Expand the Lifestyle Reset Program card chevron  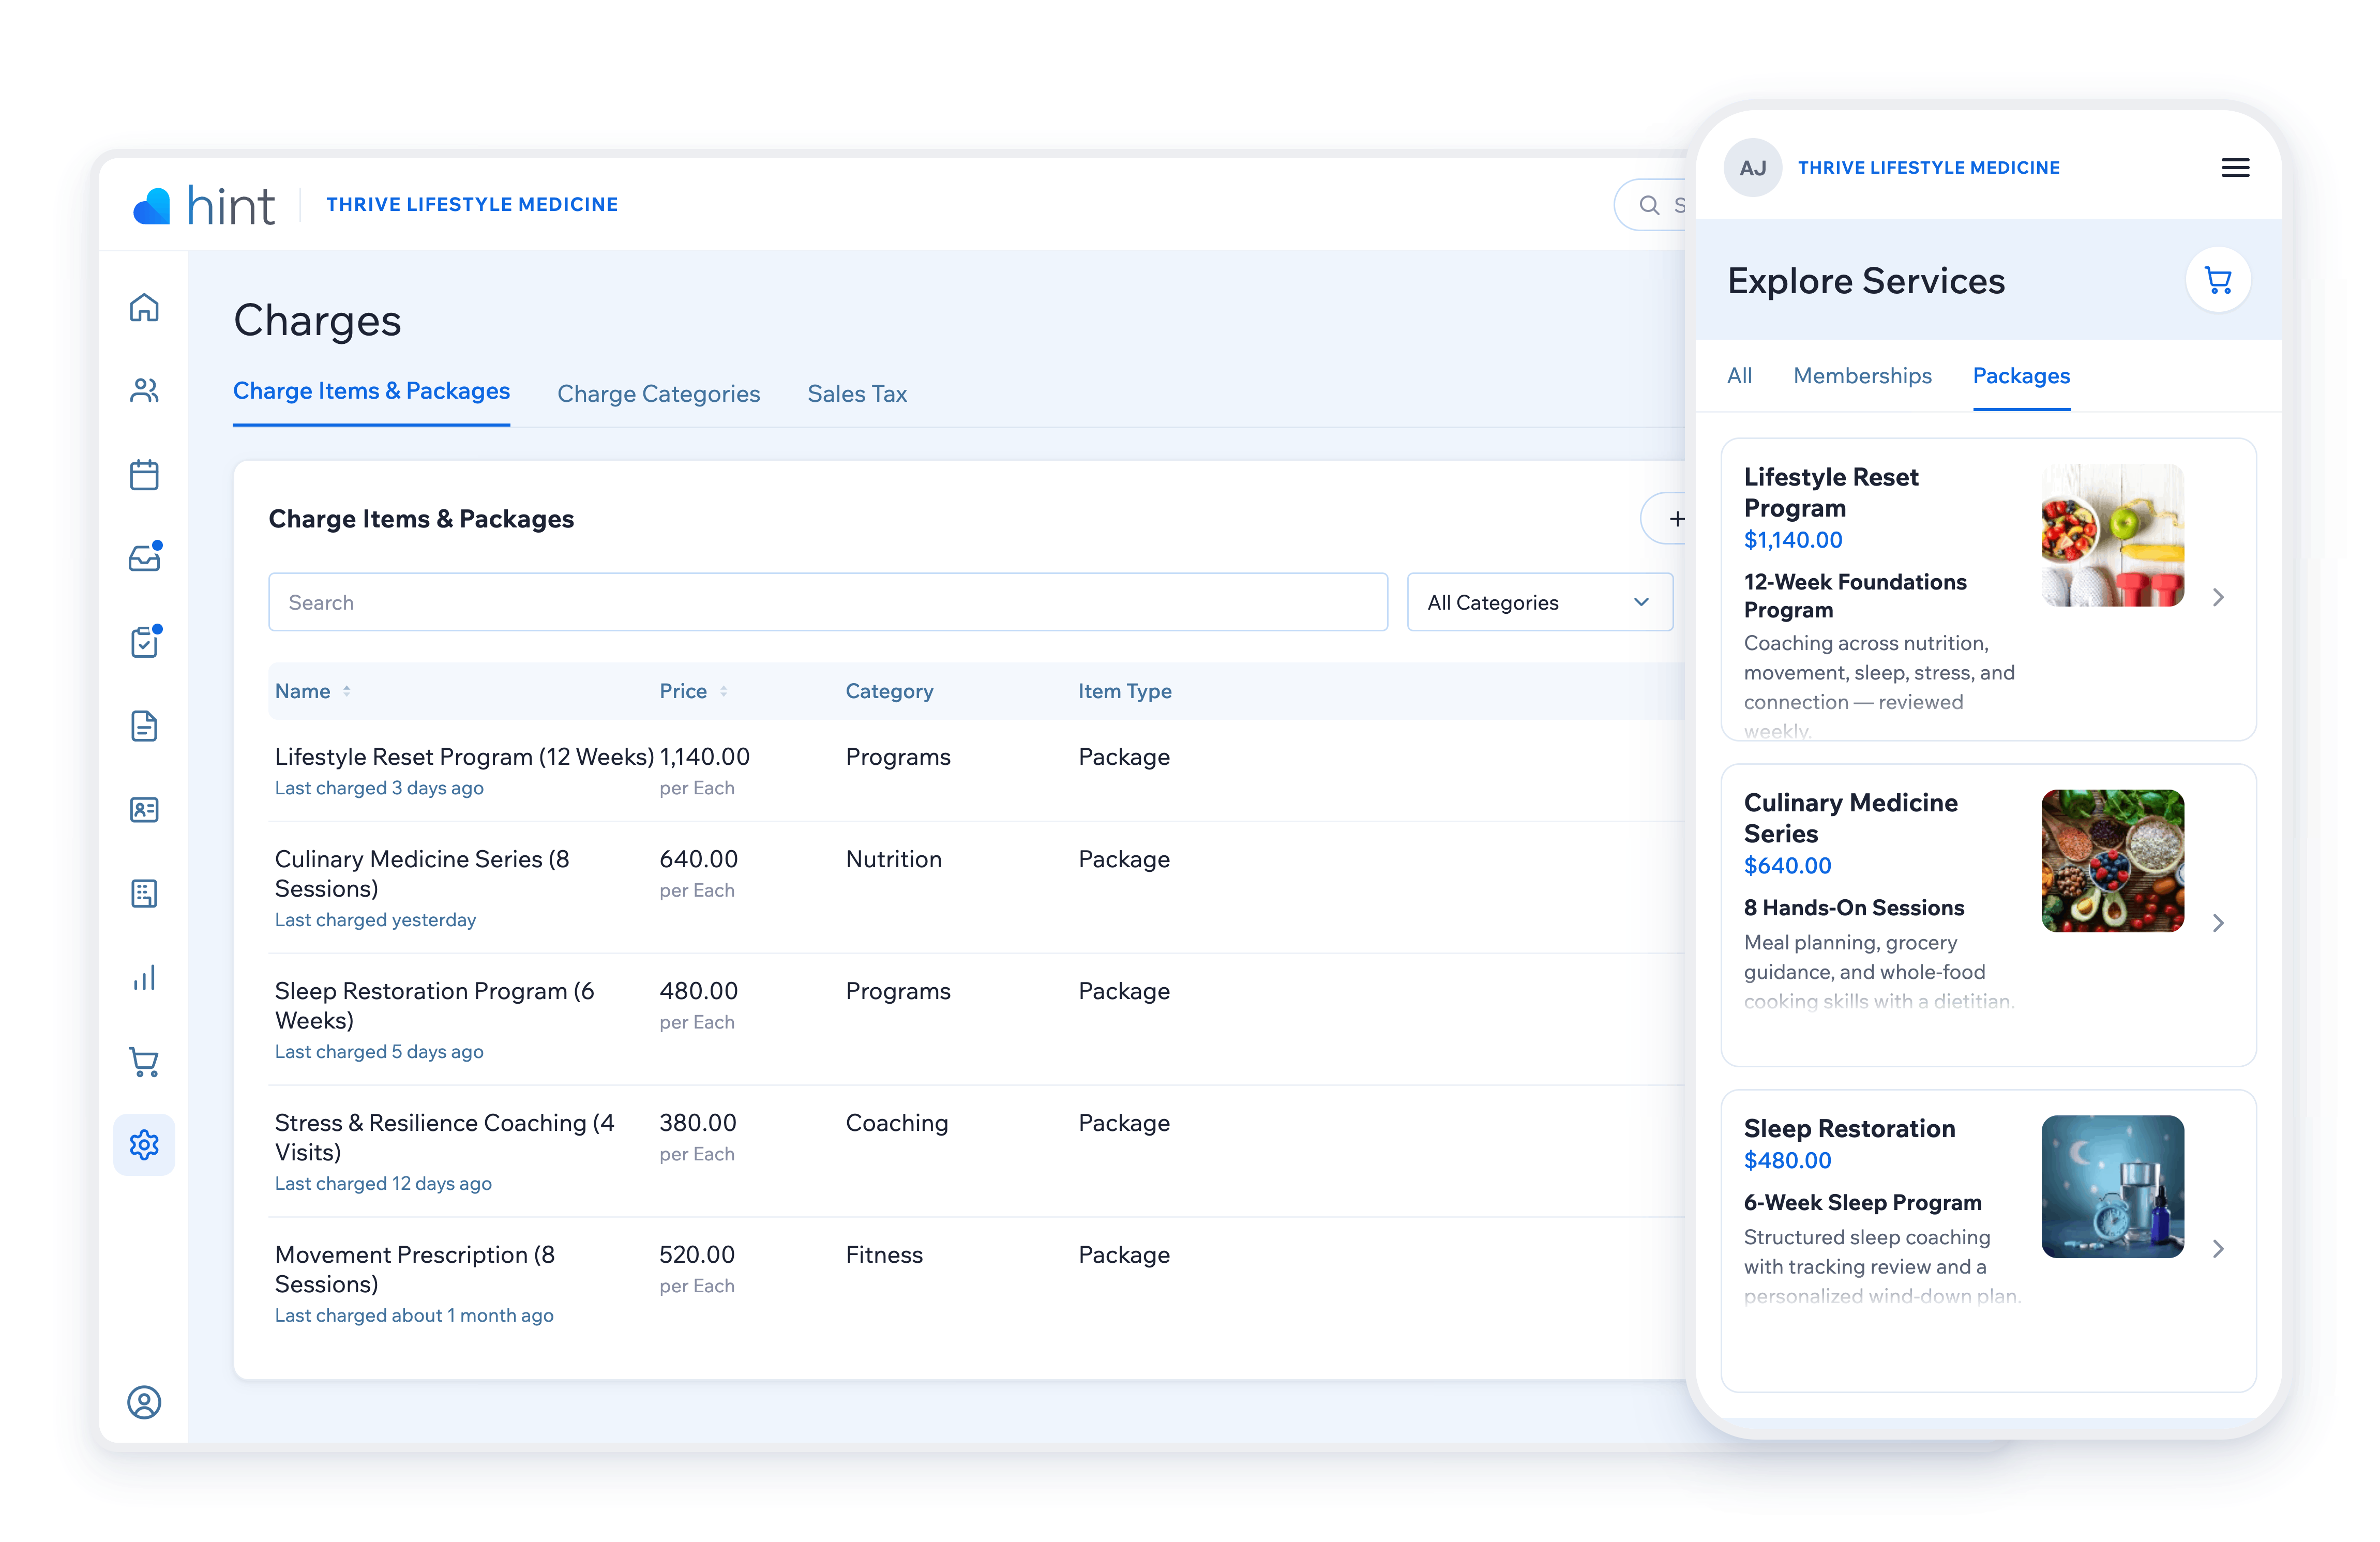pyautogui.click(x=2218, y=597)
